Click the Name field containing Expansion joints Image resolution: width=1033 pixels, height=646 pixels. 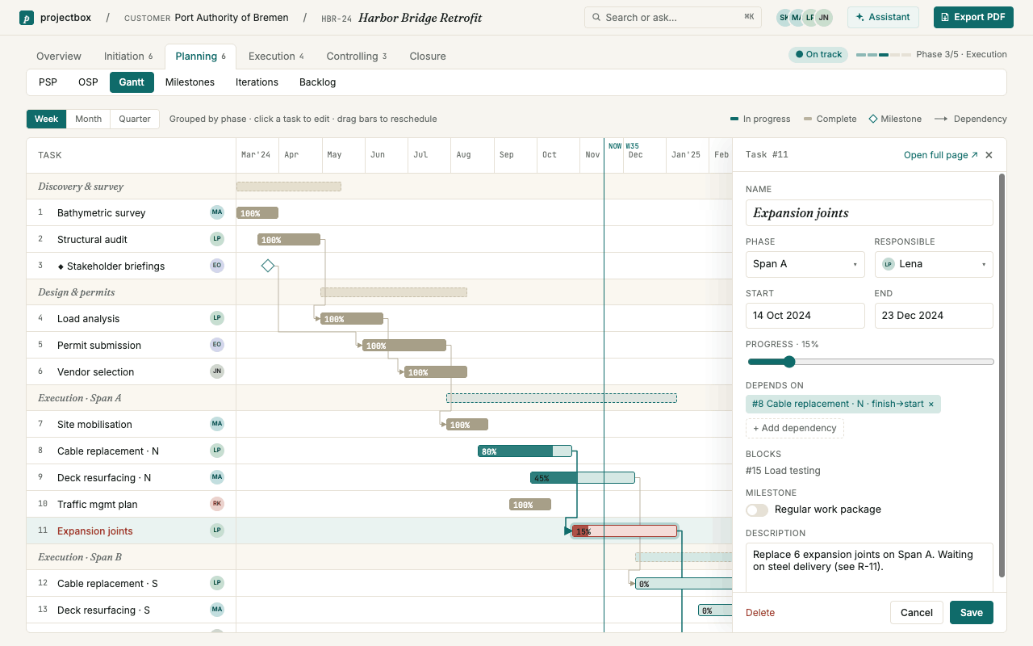coord(869,213)
